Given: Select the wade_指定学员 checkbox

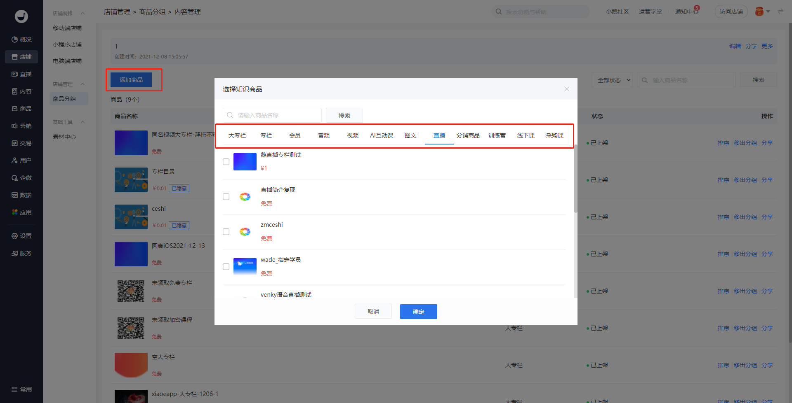Looking at the screenshot, I should coord(226,267).
